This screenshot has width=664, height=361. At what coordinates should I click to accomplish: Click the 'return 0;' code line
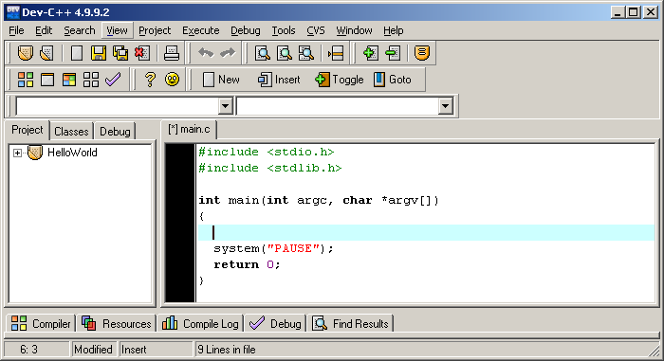coord(247,264)
